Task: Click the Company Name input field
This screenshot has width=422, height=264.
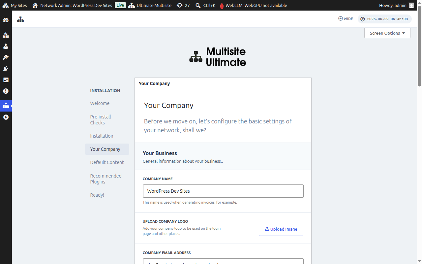Action: [x=223, y=191]
